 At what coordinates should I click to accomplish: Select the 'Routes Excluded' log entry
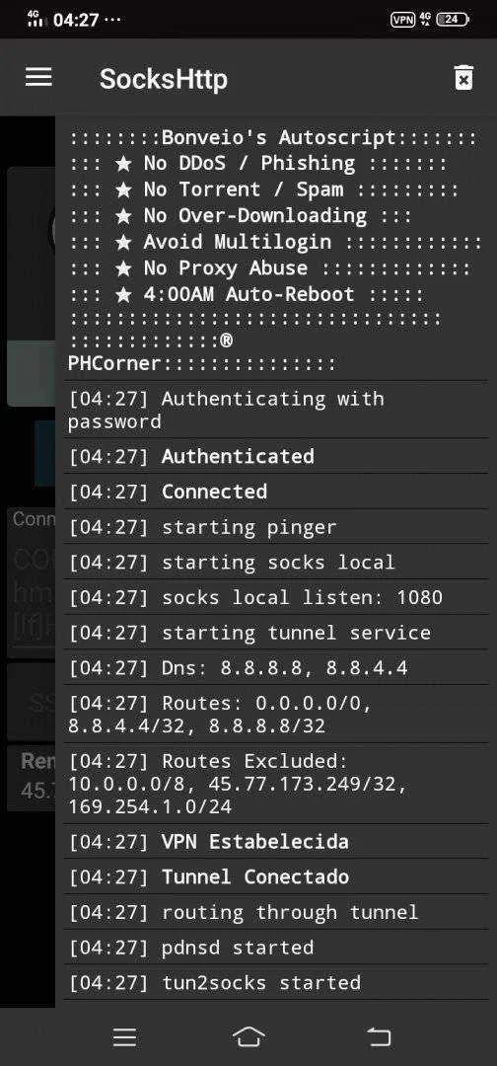click(276, 784)
